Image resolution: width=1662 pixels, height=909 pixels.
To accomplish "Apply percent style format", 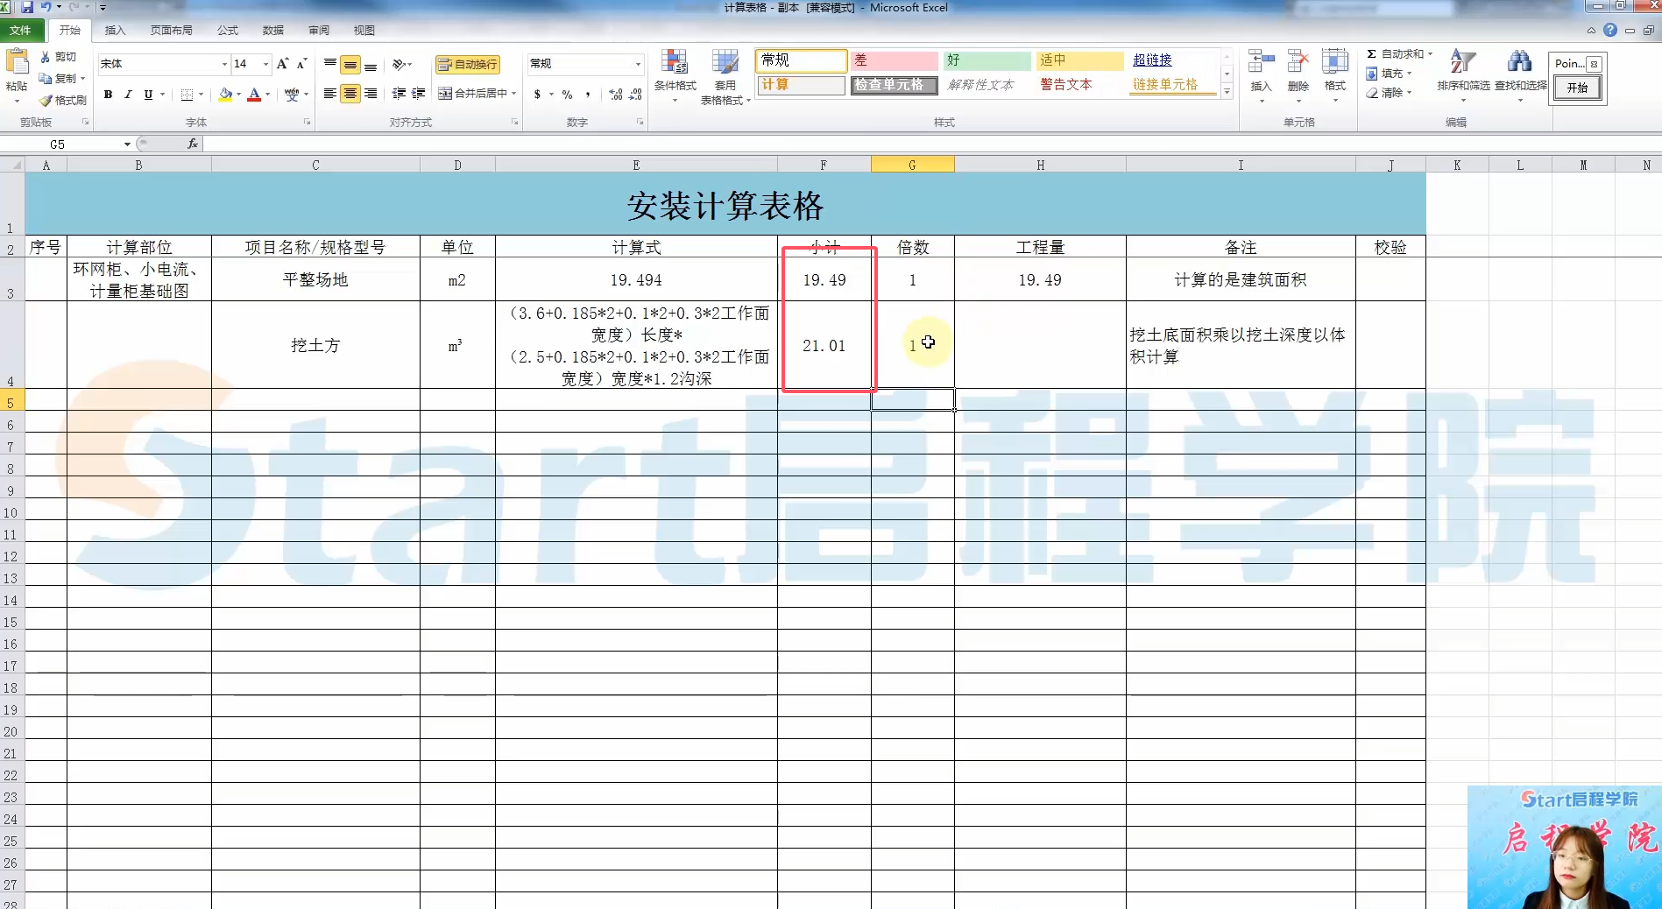I will 568,95.
